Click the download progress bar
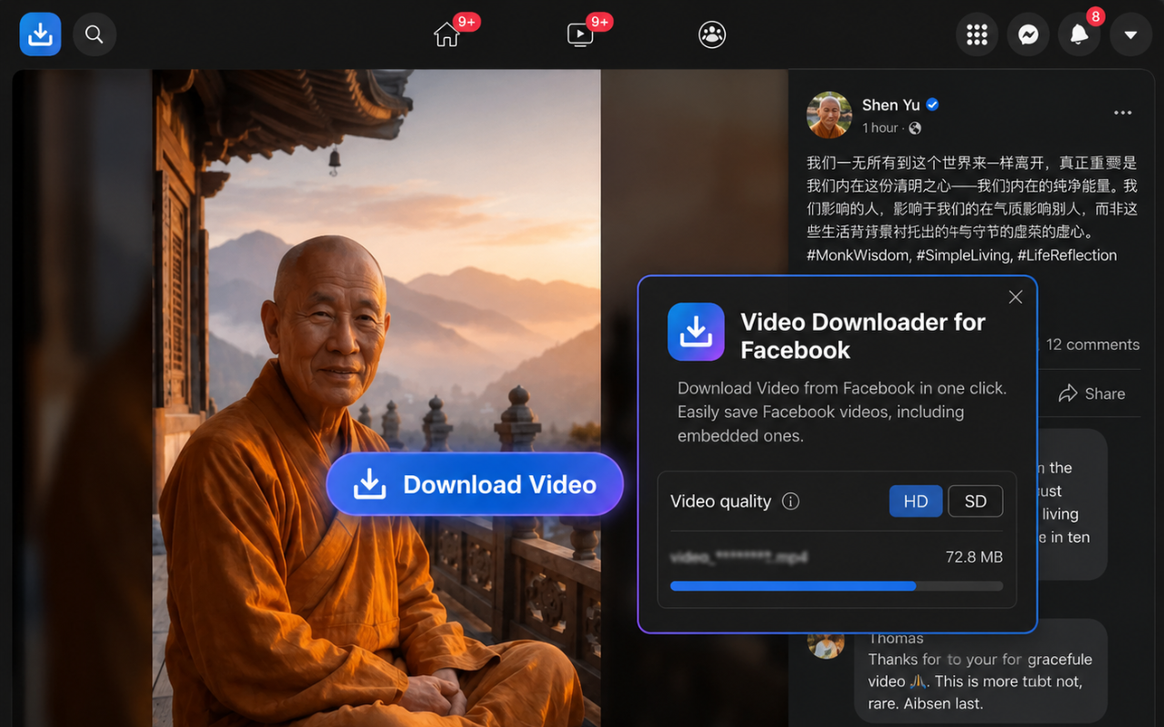 point(837,586)
